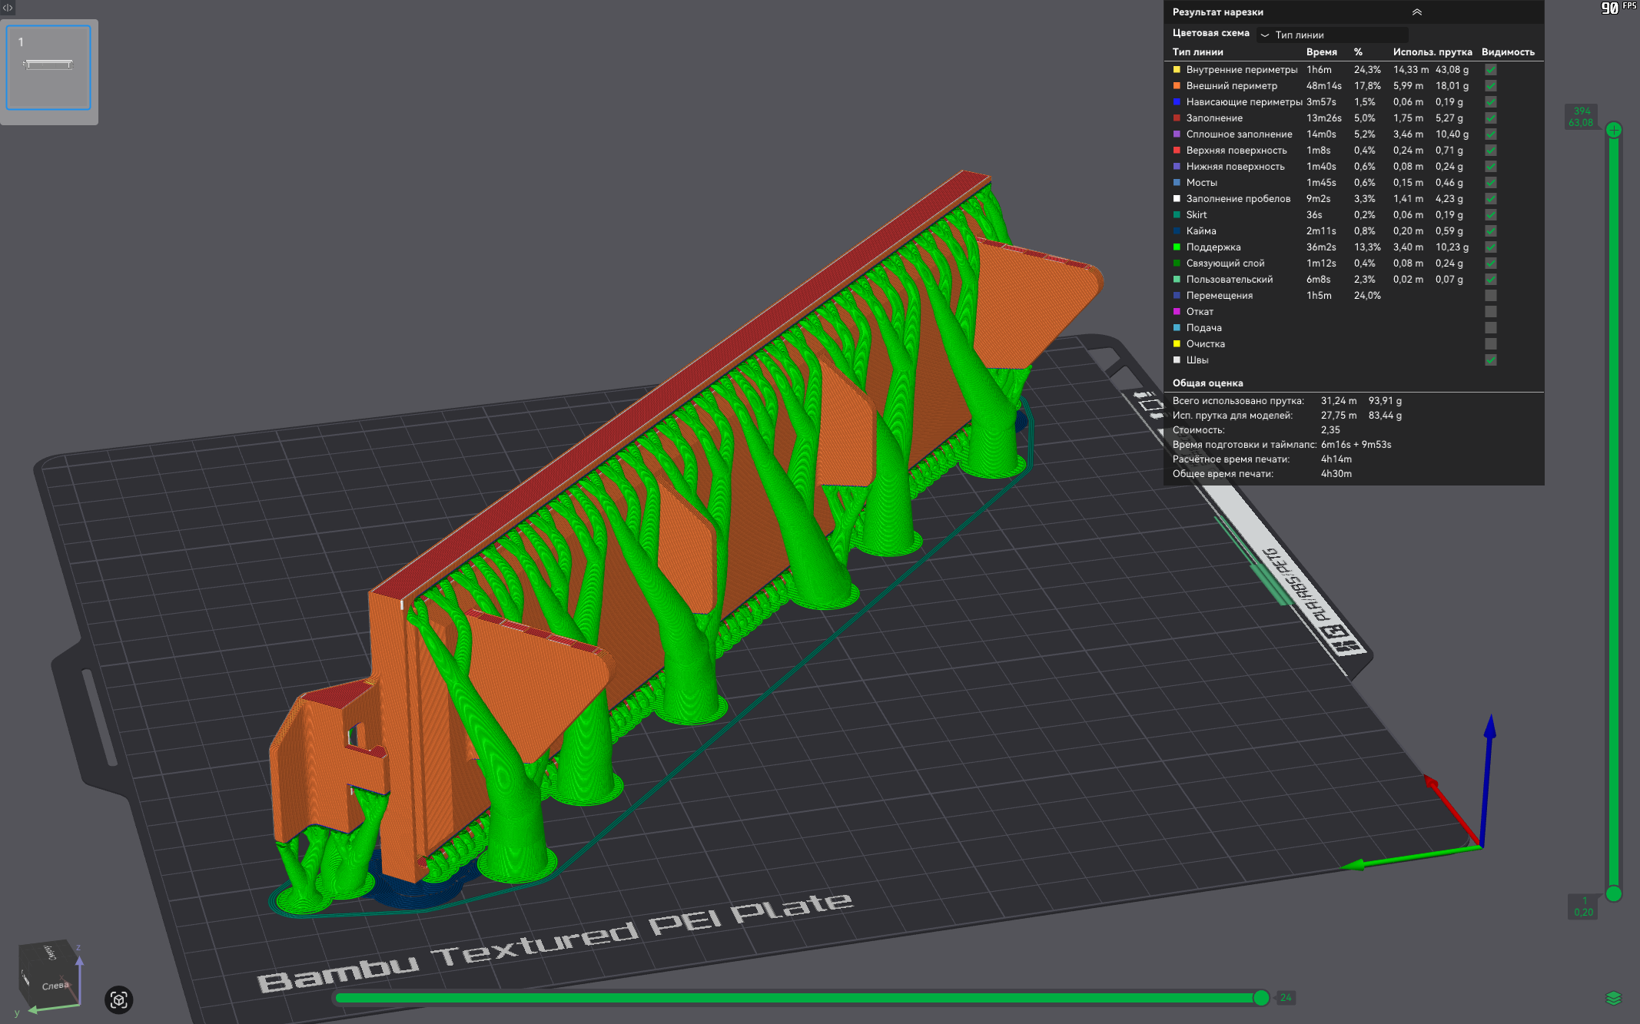1640x1024 pixels.
Task: Select plate 1 thumbnail
Action: pos(48,68)
